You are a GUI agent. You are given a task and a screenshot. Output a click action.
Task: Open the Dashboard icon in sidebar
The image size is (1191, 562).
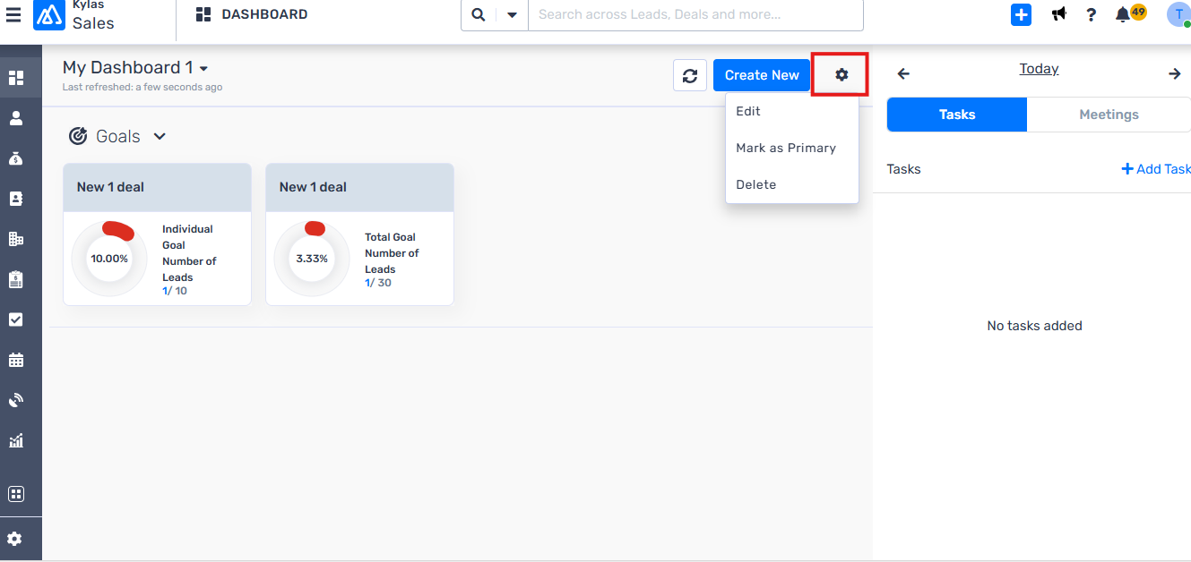[16, 78]
